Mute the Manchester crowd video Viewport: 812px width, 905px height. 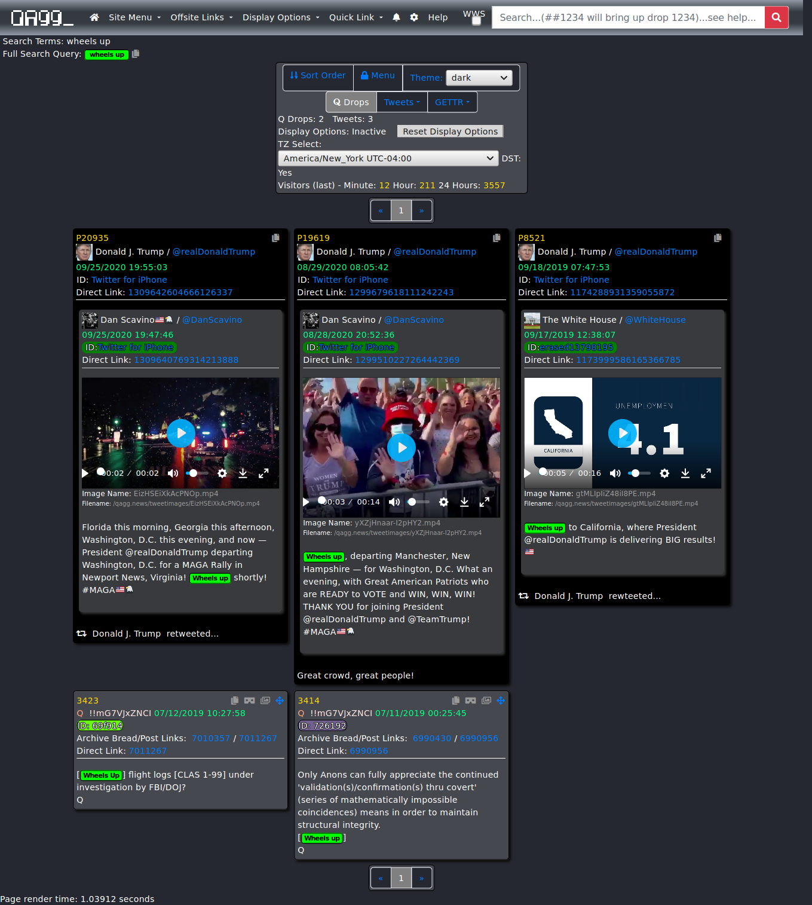[x=394, y=502]
